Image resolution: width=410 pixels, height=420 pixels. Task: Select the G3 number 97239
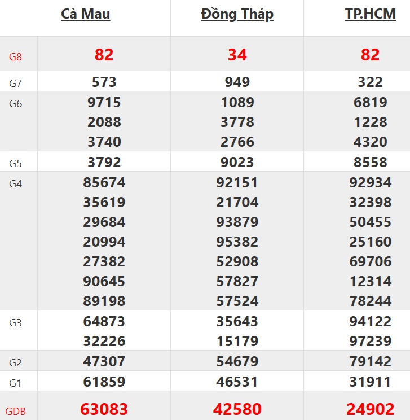(370, 342)
